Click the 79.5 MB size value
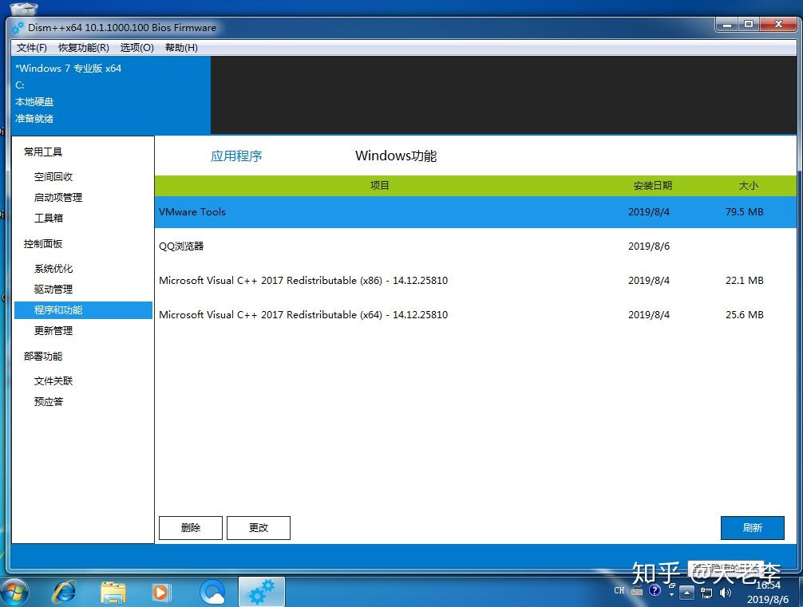803x607 pixels. coord(744,212)
